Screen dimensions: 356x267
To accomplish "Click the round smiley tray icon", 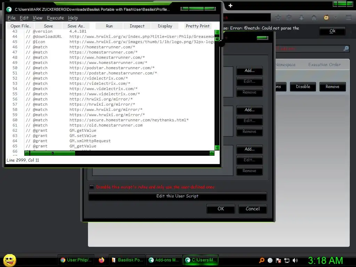I will tap(270, 260).
